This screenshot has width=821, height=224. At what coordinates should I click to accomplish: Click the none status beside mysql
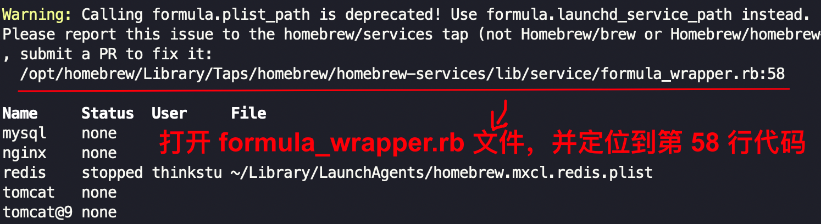pos(99,133)
